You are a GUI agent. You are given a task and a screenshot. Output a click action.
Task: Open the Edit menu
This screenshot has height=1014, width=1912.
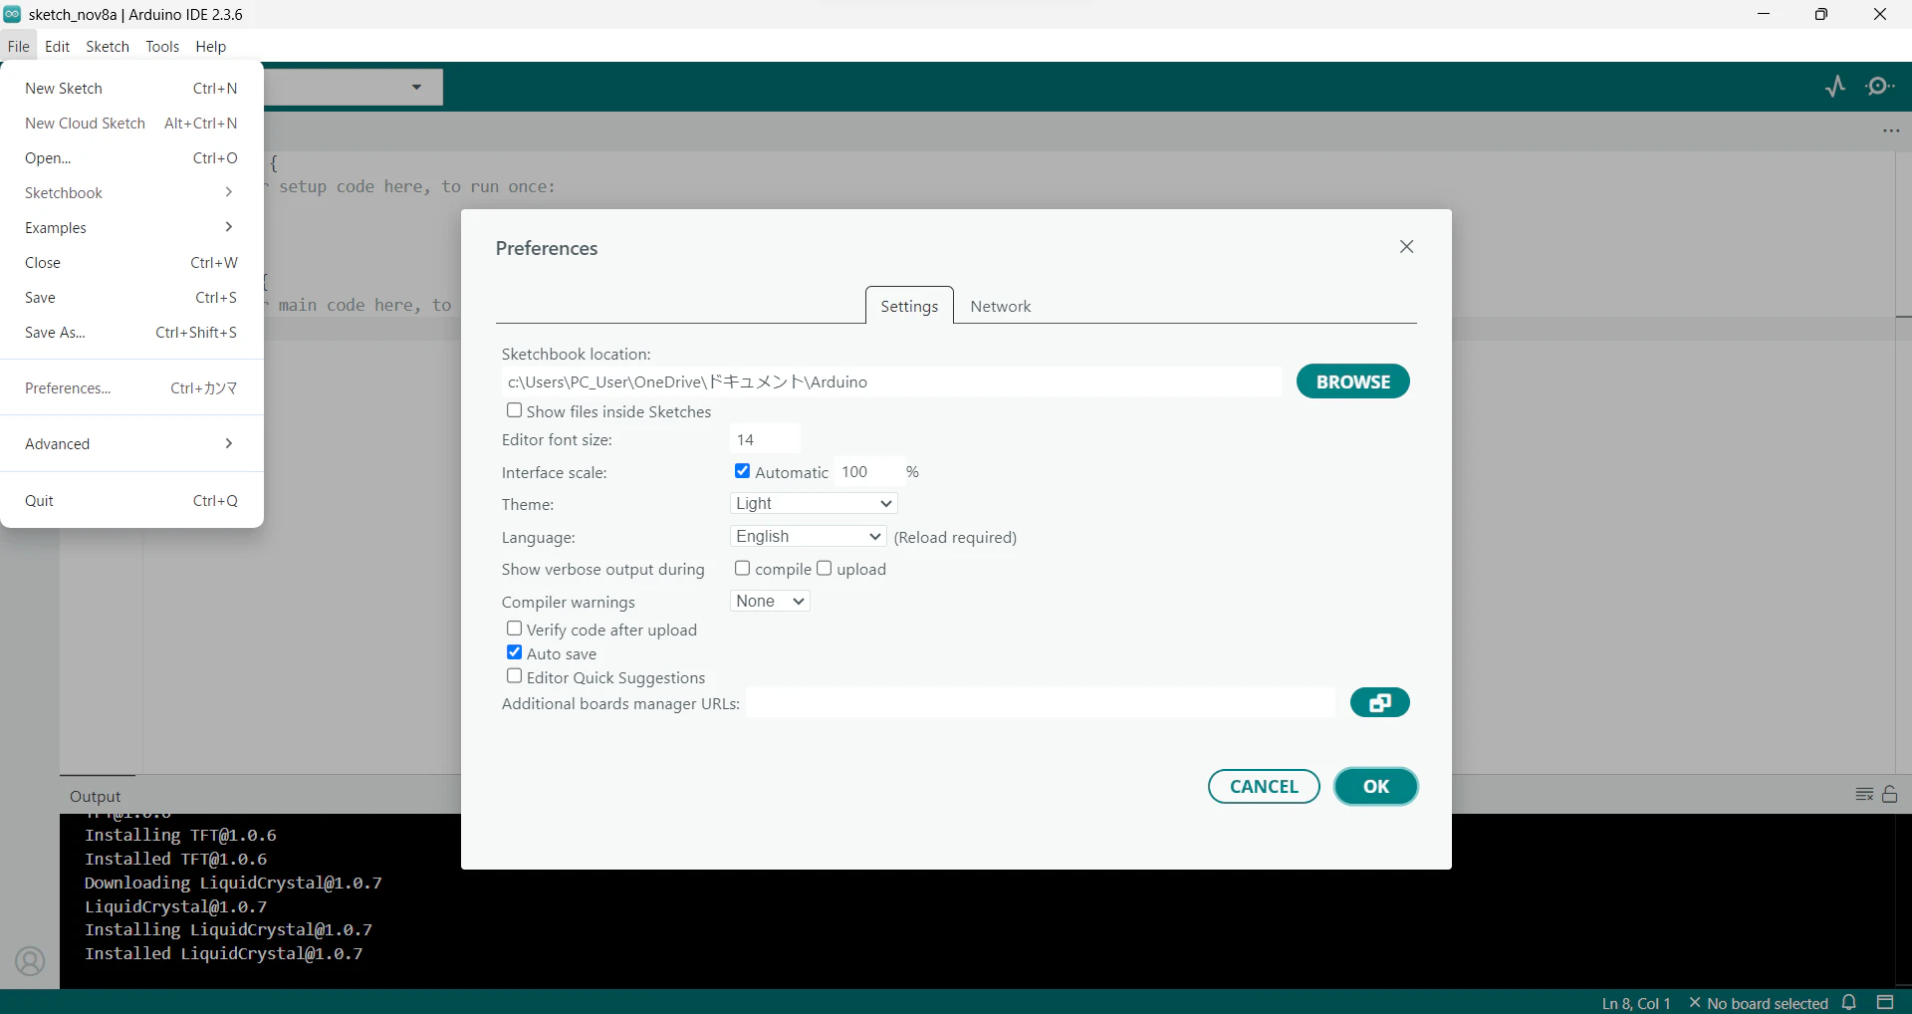(x=57, y=46)
